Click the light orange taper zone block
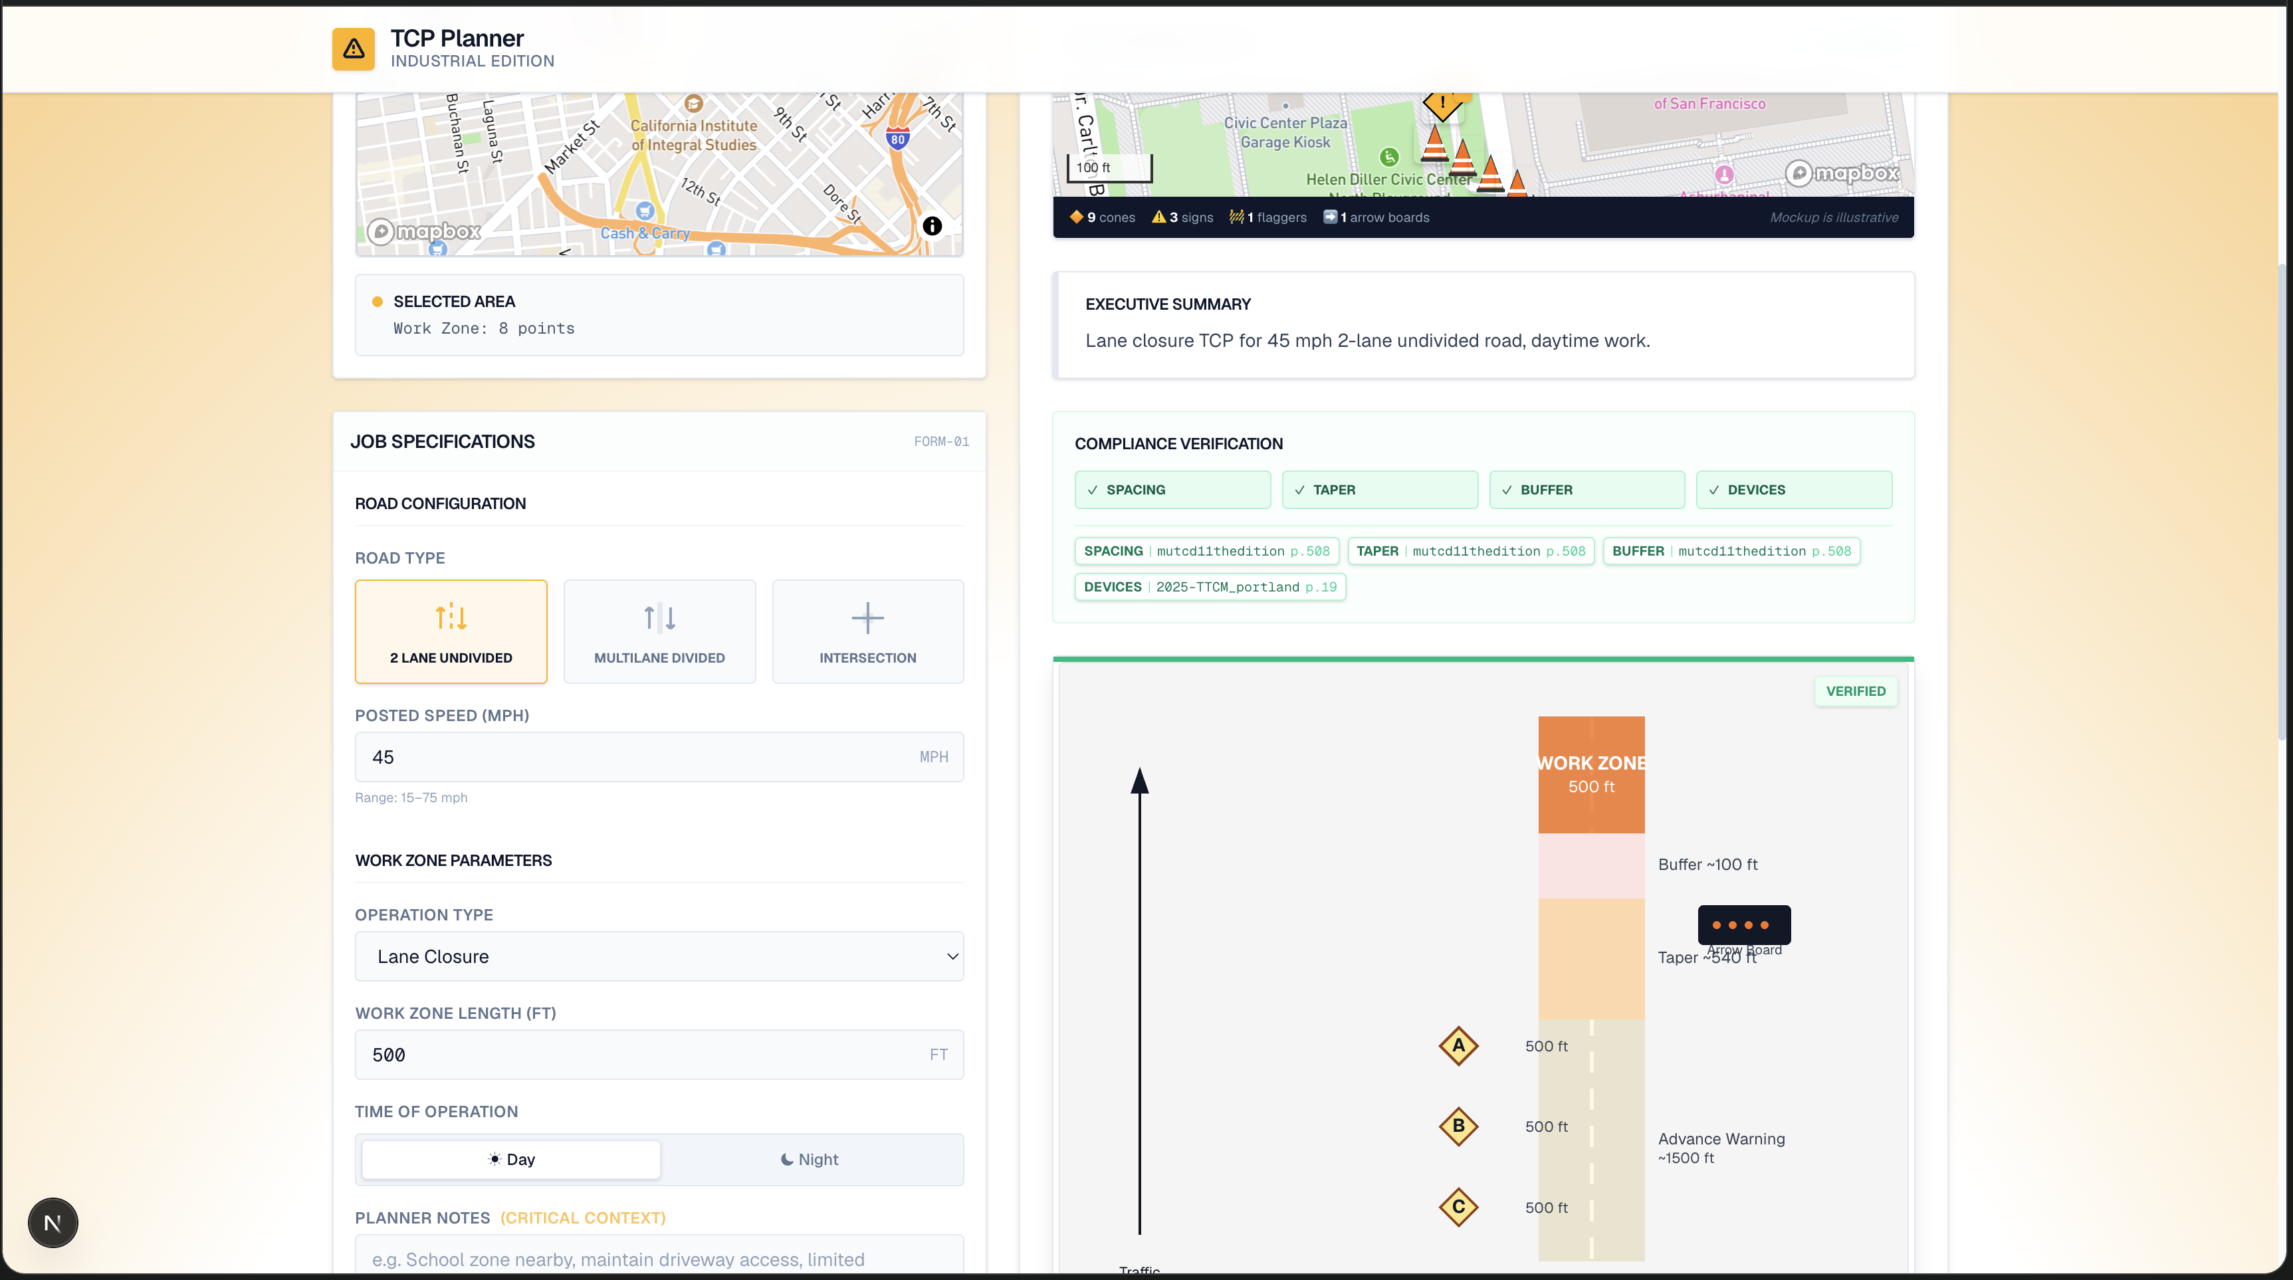Screen dimensions: 2293x1280 [1590, 958]
